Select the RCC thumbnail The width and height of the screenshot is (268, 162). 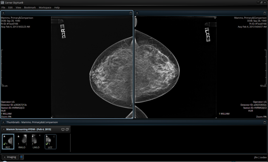point(8,142)
